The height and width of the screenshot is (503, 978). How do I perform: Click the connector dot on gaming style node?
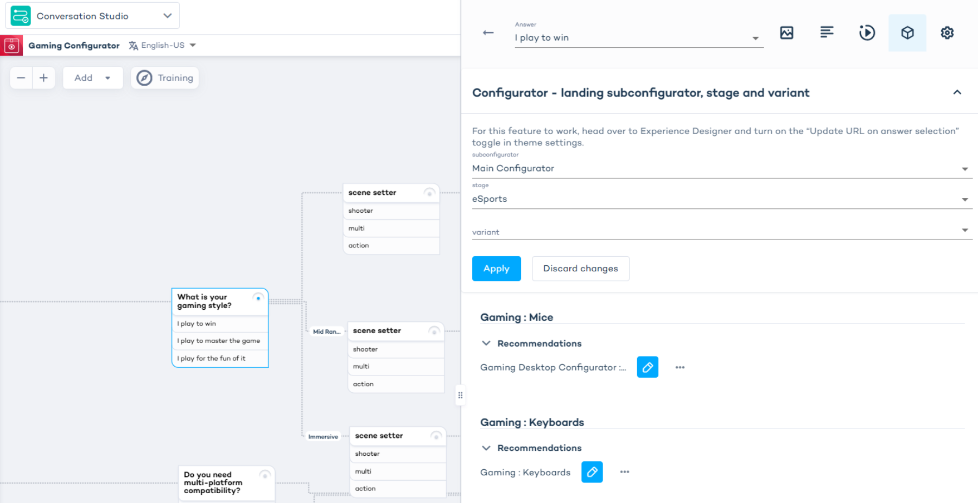click(258, 298)
